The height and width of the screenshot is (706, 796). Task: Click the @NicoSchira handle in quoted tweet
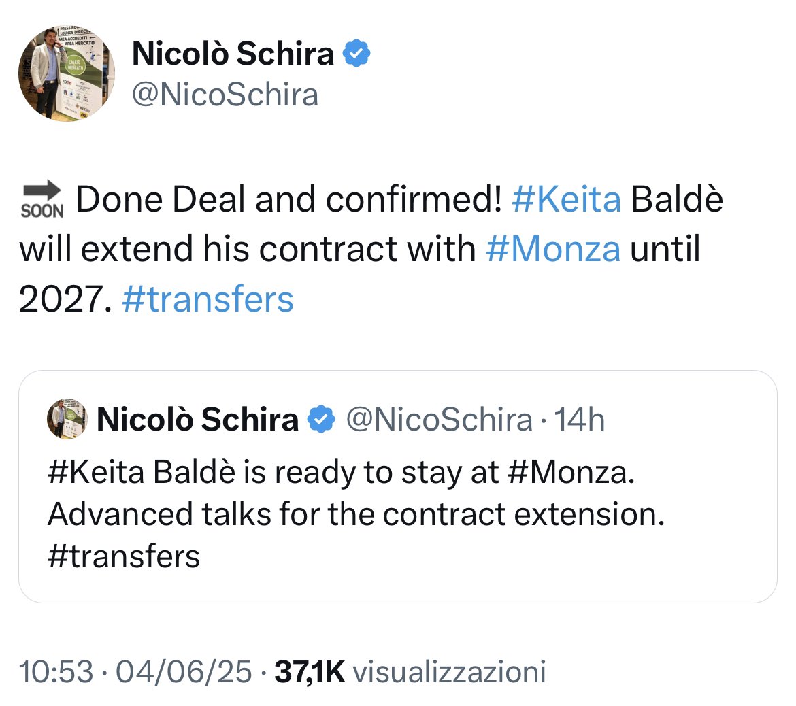pos(439,420)
